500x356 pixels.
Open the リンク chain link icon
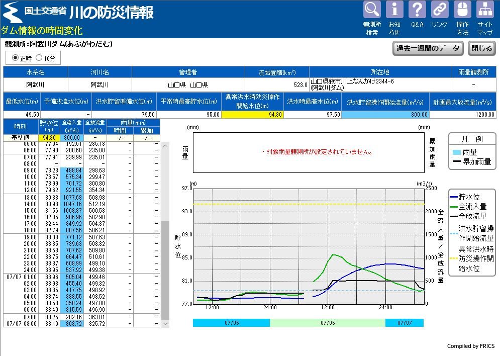440,10
